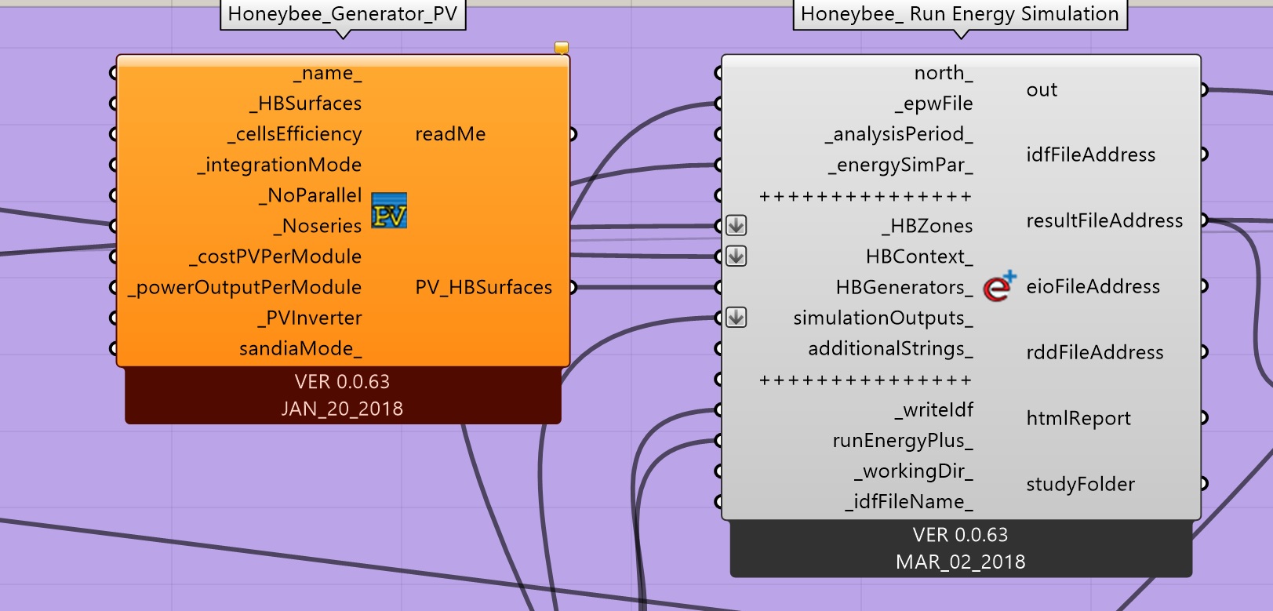Viewport: 1273px width, 611px height.
Task: Click the readMe output
Action: (x=450, y=134)
